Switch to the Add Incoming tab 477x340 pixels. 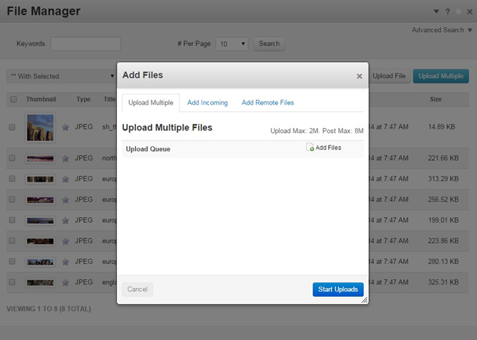207,103
